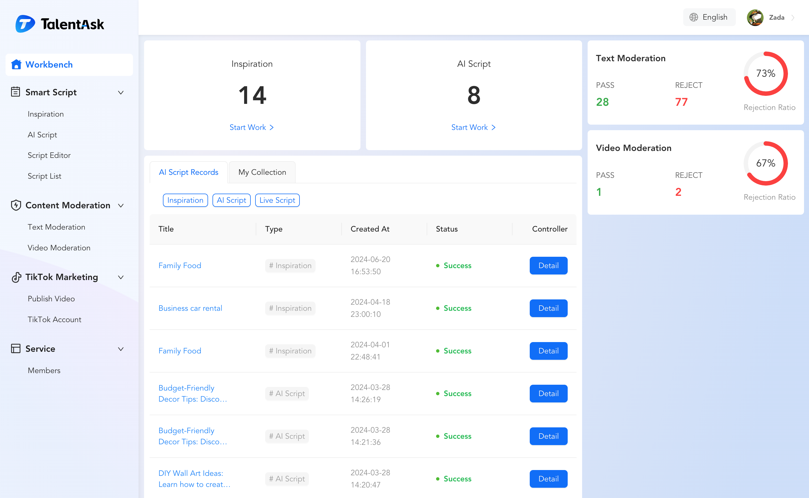This screenshot has width=809, height=498.
Task: Click the Smart Script calendar icon
Action: click(x=16, y=92)
